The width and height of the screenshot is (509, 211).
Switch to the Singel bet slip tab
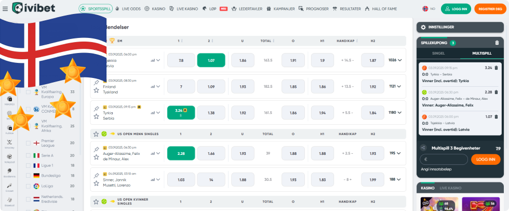(439, 54)
